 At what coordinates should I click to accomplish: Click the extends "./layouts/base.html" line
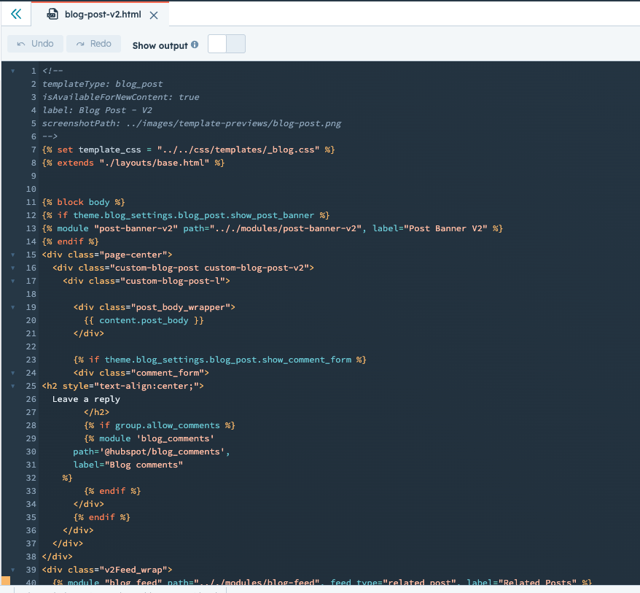click(x=133, y=163)
